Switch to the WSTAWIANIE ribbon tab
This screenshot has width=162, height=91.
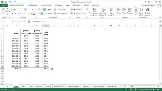32,5
